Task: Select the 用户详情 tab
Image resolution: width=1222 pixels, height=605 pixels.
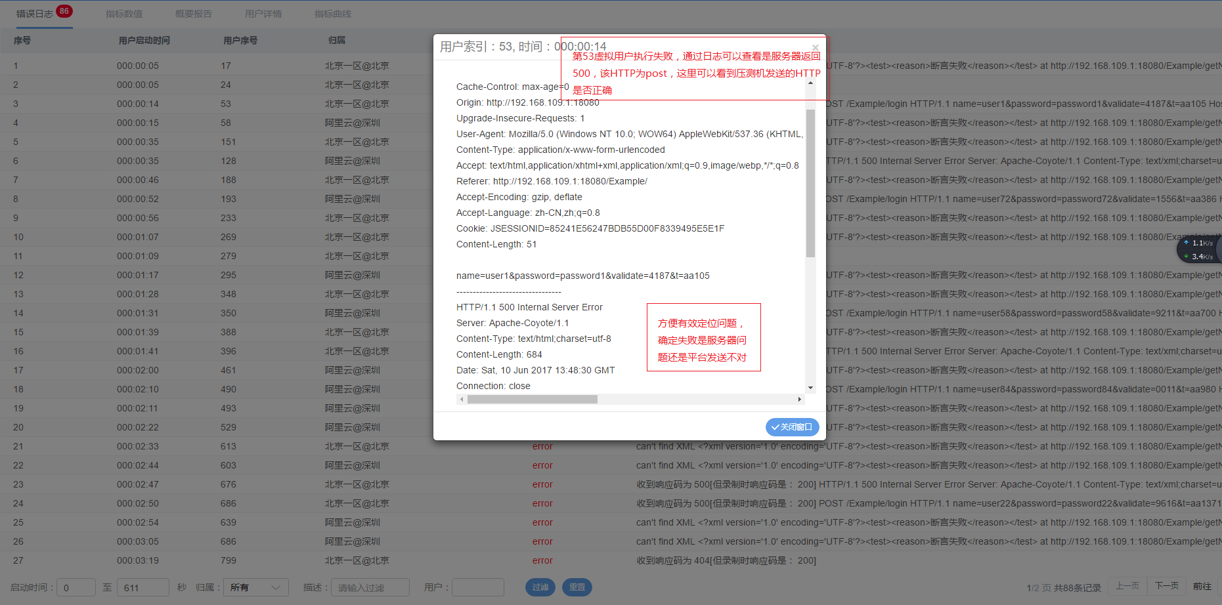Action: click(263, 14)
